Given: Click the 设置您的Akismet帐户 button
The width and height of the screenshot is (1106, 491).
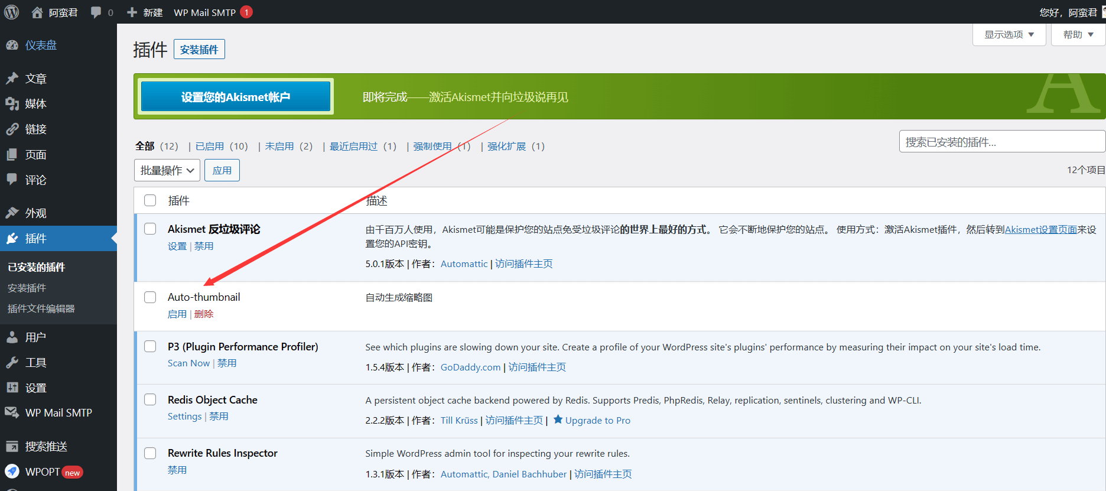Looking at the screenshot, I should point(236,97).
